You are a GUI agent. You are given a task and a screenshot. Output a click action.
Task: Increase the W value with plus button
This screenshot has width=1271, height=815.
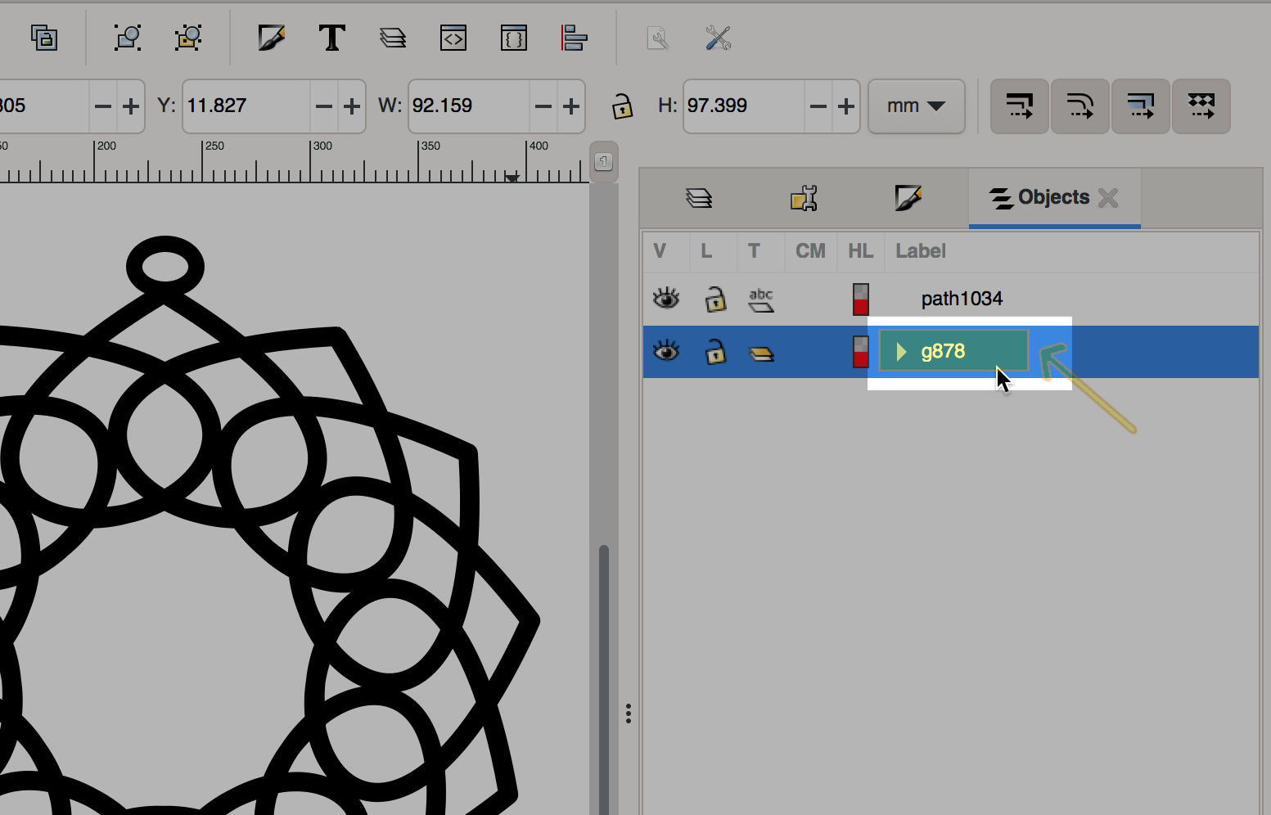click(x=571, y=106)
